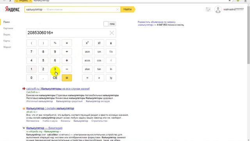The image size is (250, 141).
Task: Click the open parenthesis key
Action: (x=31, y=43)
